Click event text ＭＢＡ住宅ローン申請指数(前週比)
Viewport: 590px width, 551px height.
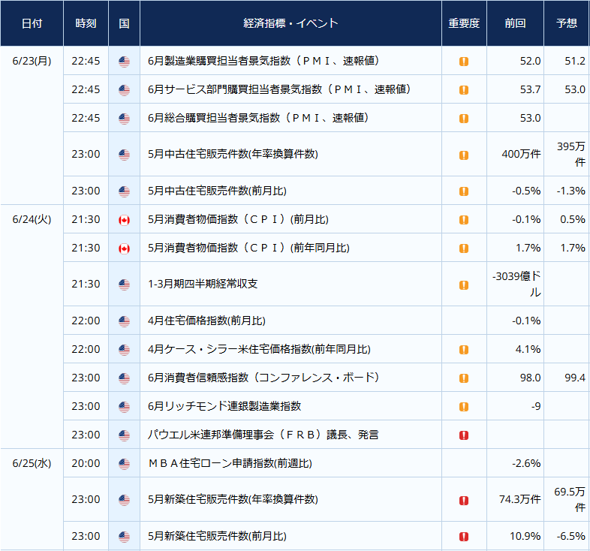(x=230, y=463)
